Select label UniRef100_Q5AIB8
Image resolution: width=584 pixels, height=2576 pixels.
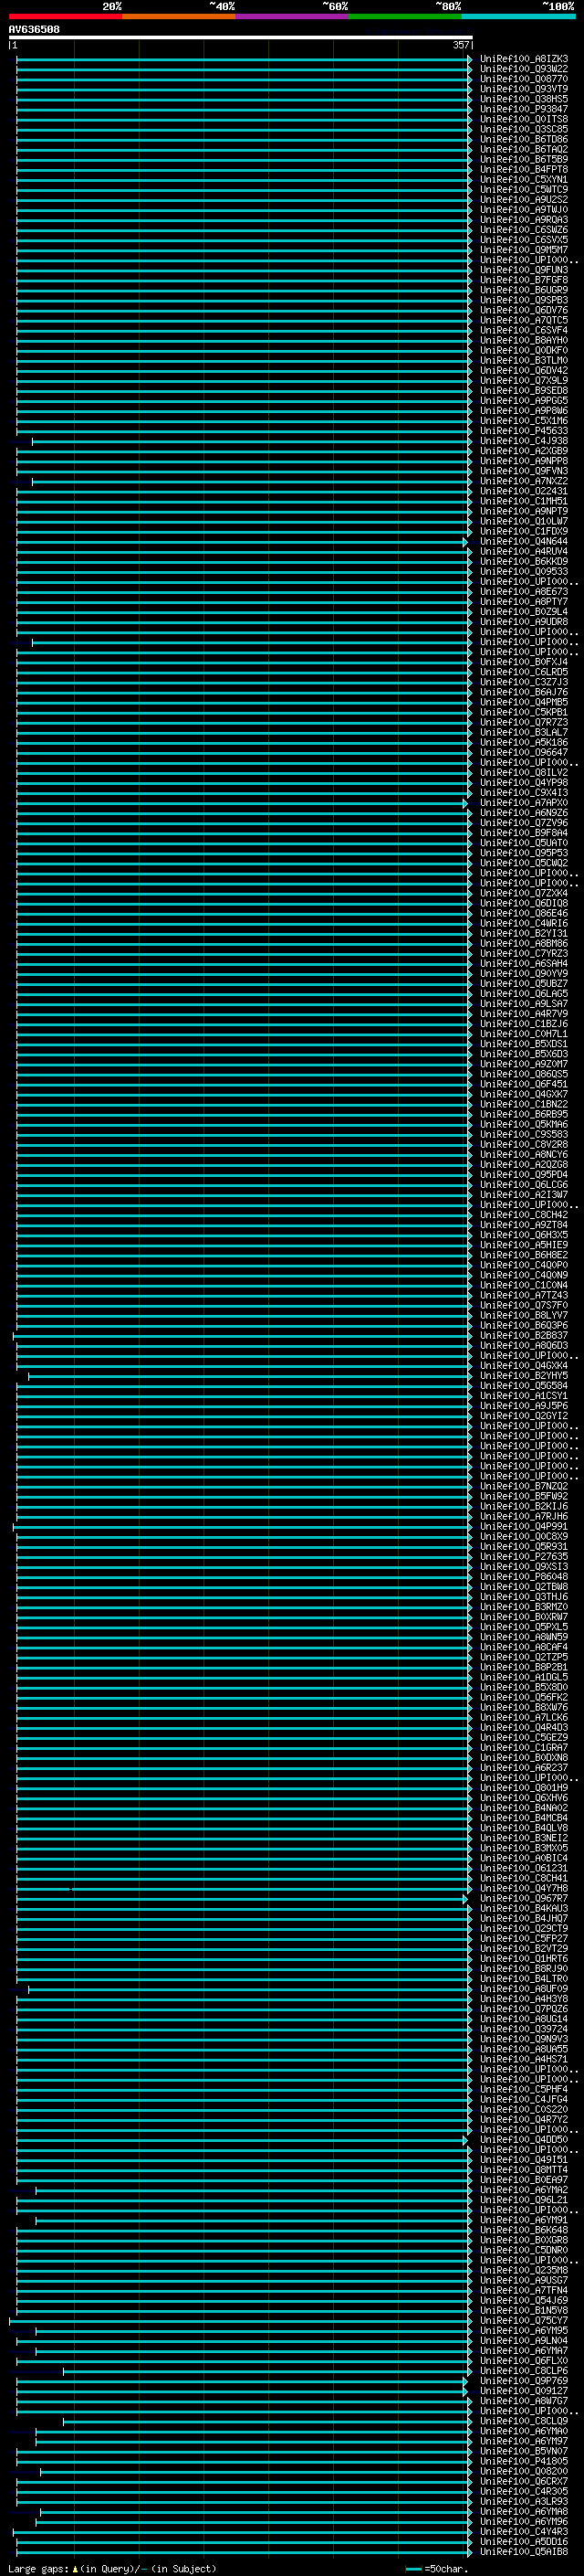point(523,2551)
